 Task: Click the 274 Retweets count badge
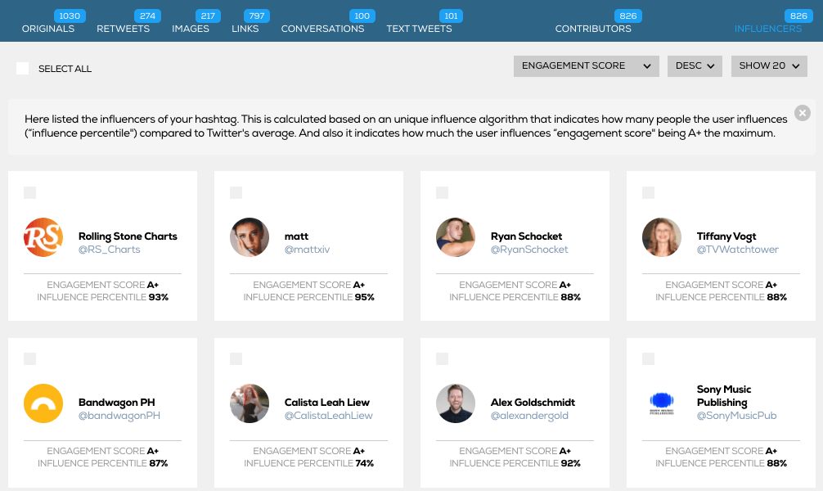tap(147, 16)
